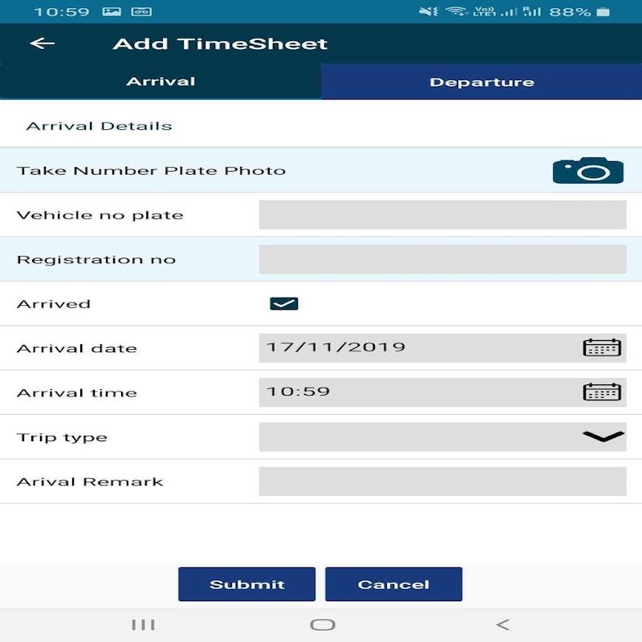This screenshot has width=642, height=642.
Task: Tap the back arrow in the header
Action: coord(42,43)
